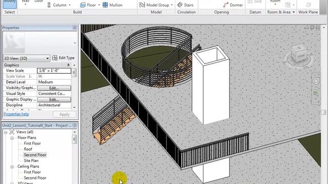Click the Edit Type label
The width and height of the screenshot is (328, 184).
[67, 58]
